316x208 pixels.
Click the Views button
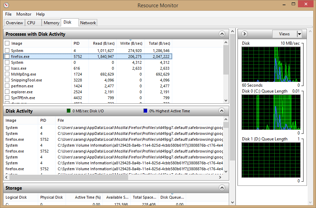pos(284,34)
